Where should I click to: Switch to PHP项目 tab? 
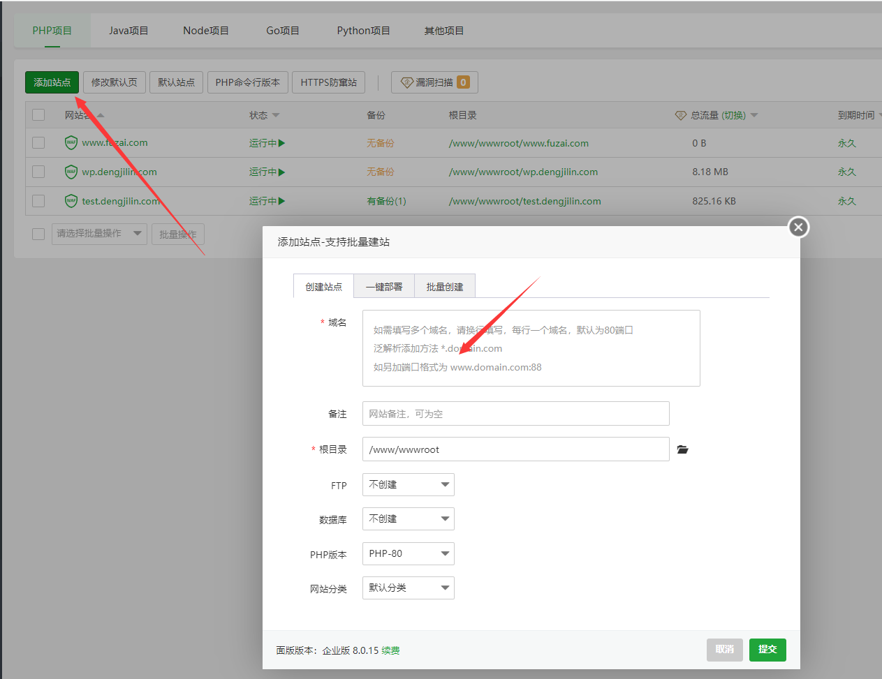52,31
